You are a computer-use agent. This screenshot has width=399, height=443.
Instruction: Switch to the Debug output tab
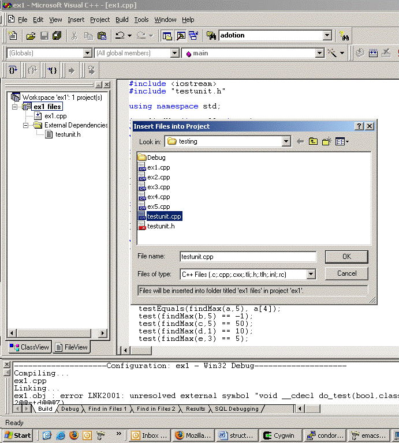click(70, 409)
